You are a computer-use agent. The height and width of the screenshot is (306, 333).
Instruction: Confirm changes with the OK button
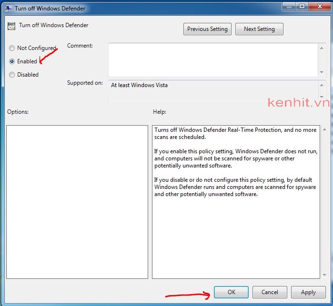click(231, 292)
